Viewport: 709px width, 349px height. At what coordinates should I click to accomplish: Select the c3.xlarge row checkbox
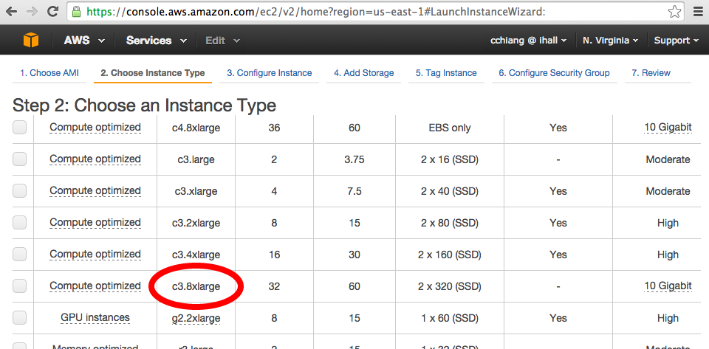(19, 191)
